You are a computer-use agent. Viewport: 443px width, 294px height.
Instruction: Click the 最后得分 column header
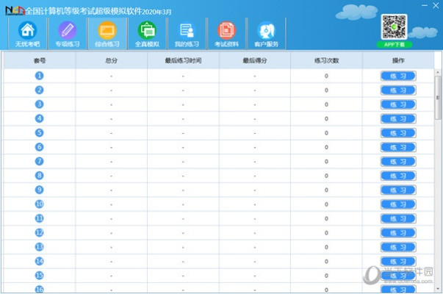pos(255,60)
